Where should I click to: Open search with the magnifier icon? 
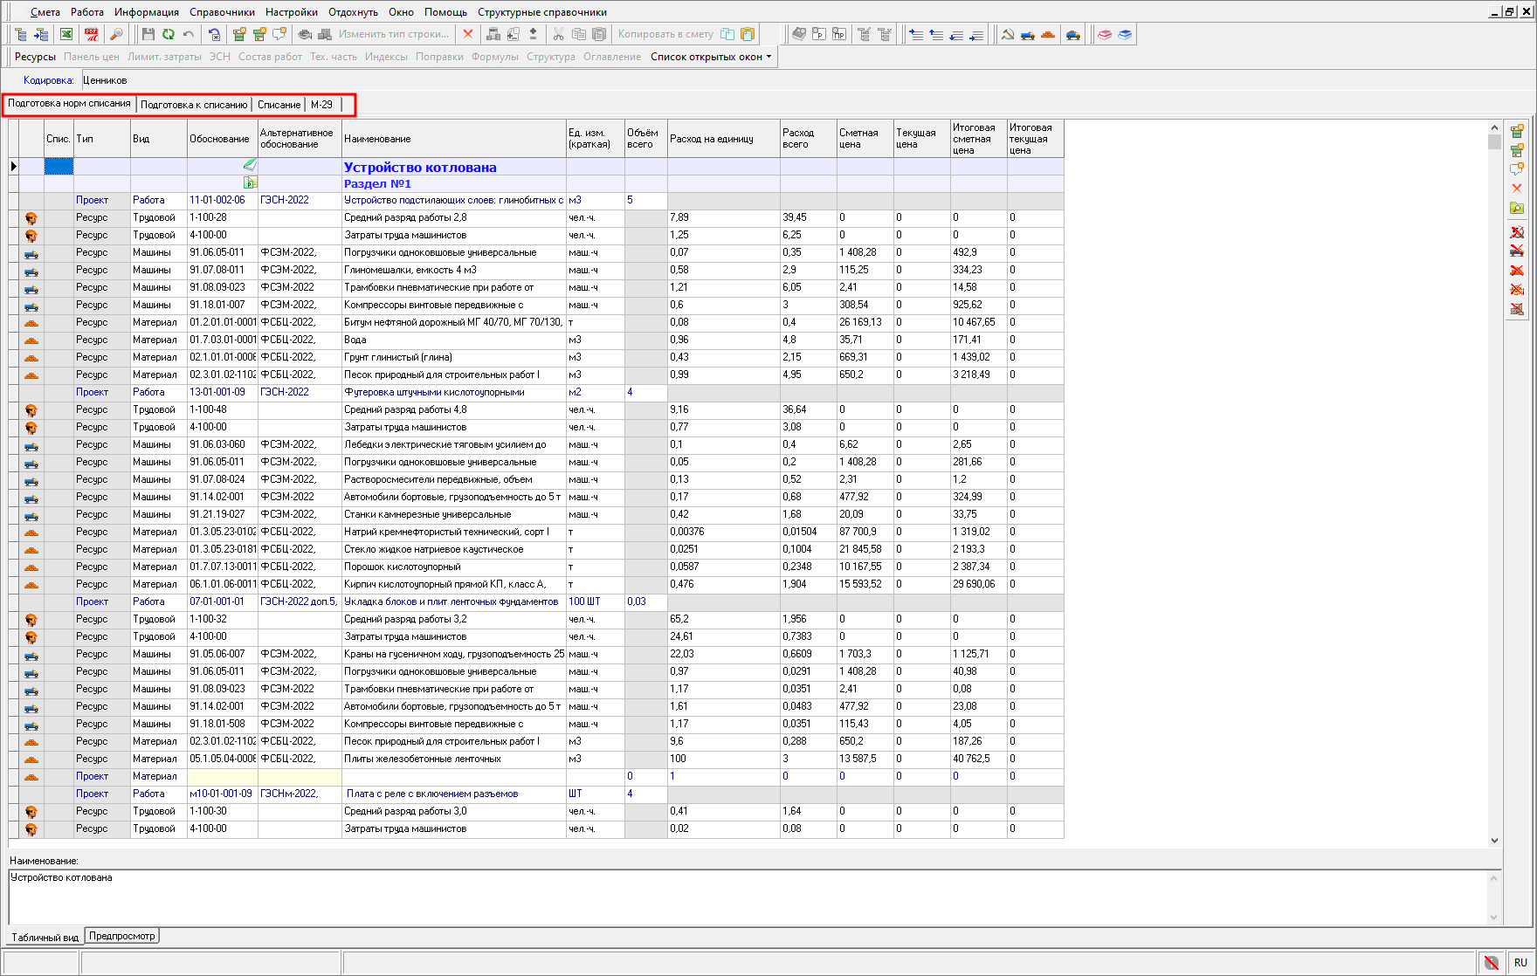(116, 34)
